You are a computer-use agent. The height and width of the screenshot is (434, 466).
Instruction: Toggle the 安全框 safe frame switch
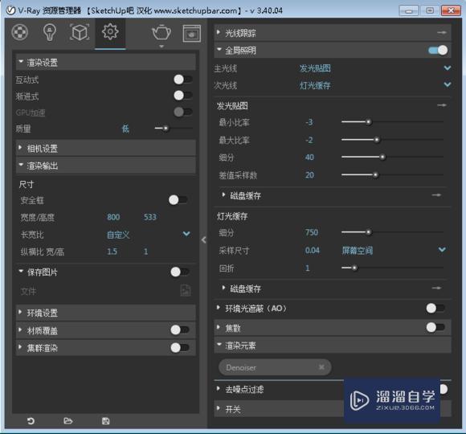[x=178, y=200]
